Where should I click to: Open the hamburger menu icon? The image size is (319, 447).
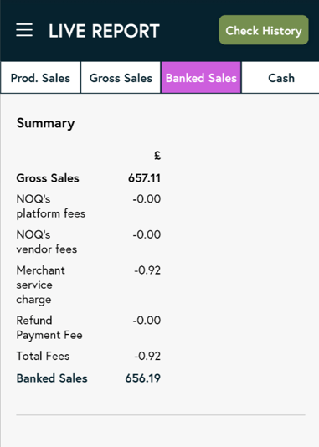[24, 30]
